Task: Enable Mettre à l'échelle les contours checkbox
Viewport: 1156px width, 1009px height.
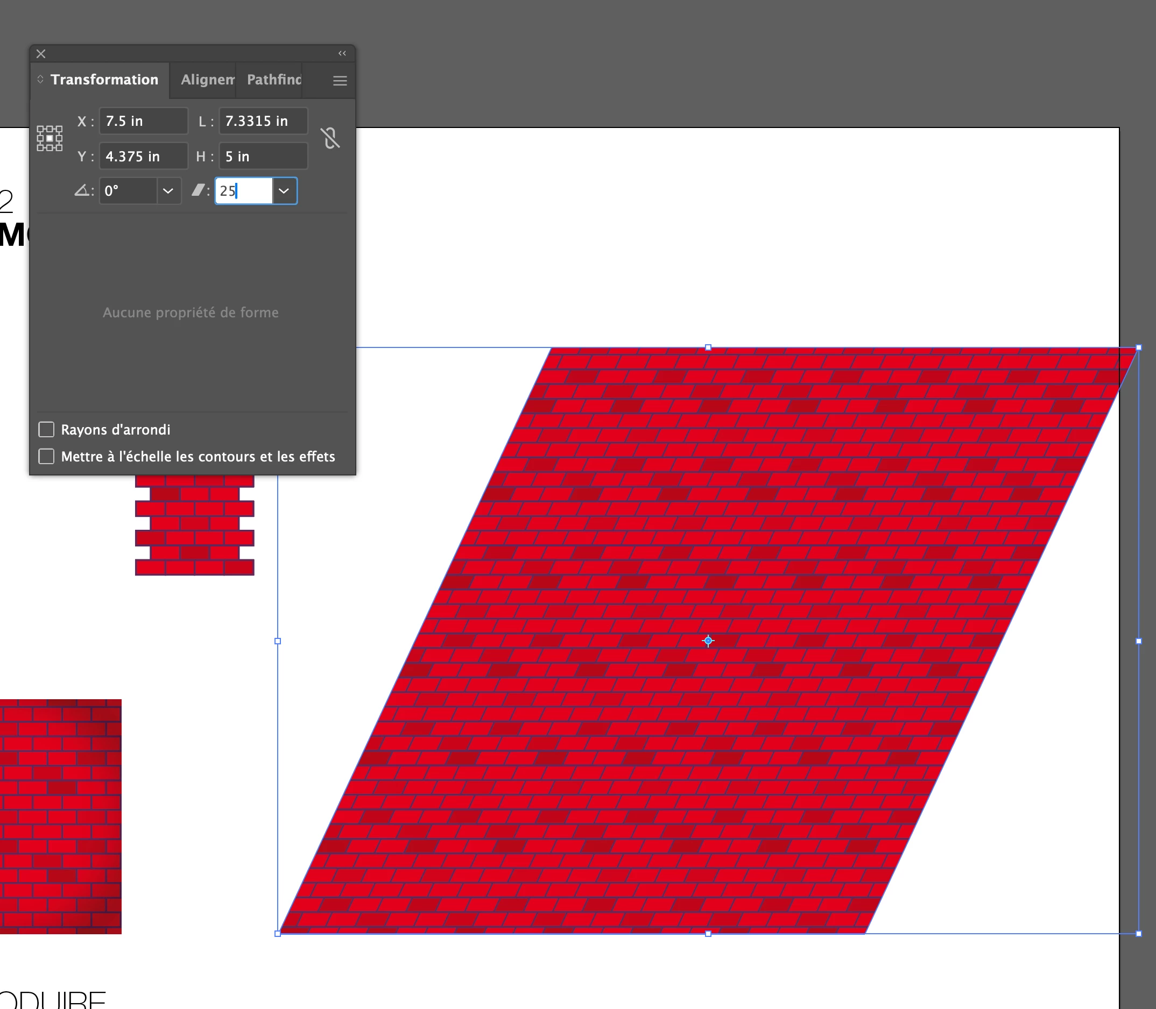Action: click(46, 457)
